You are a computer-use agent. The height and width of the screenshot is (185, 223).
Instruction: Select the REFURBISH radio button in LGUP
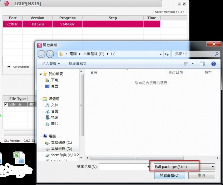9,67
